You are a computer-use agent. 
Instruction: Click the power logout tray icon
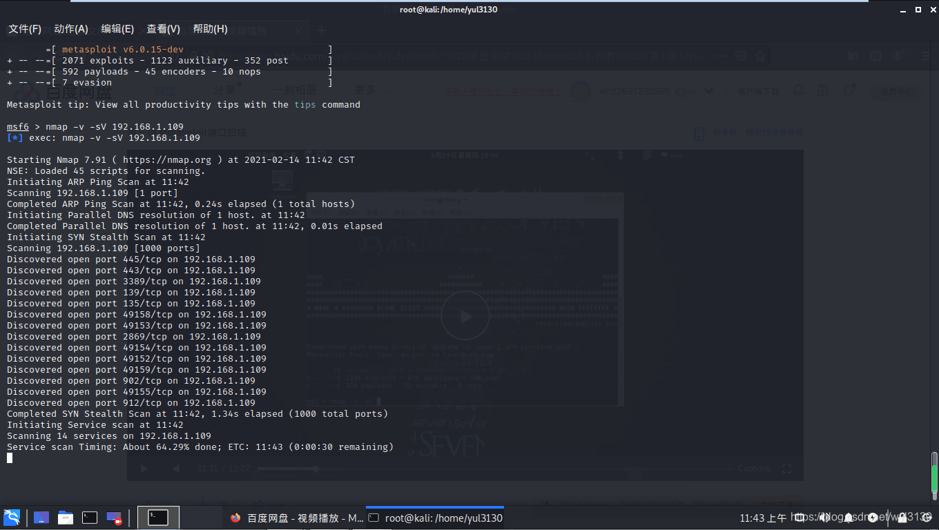pos(926,518)
